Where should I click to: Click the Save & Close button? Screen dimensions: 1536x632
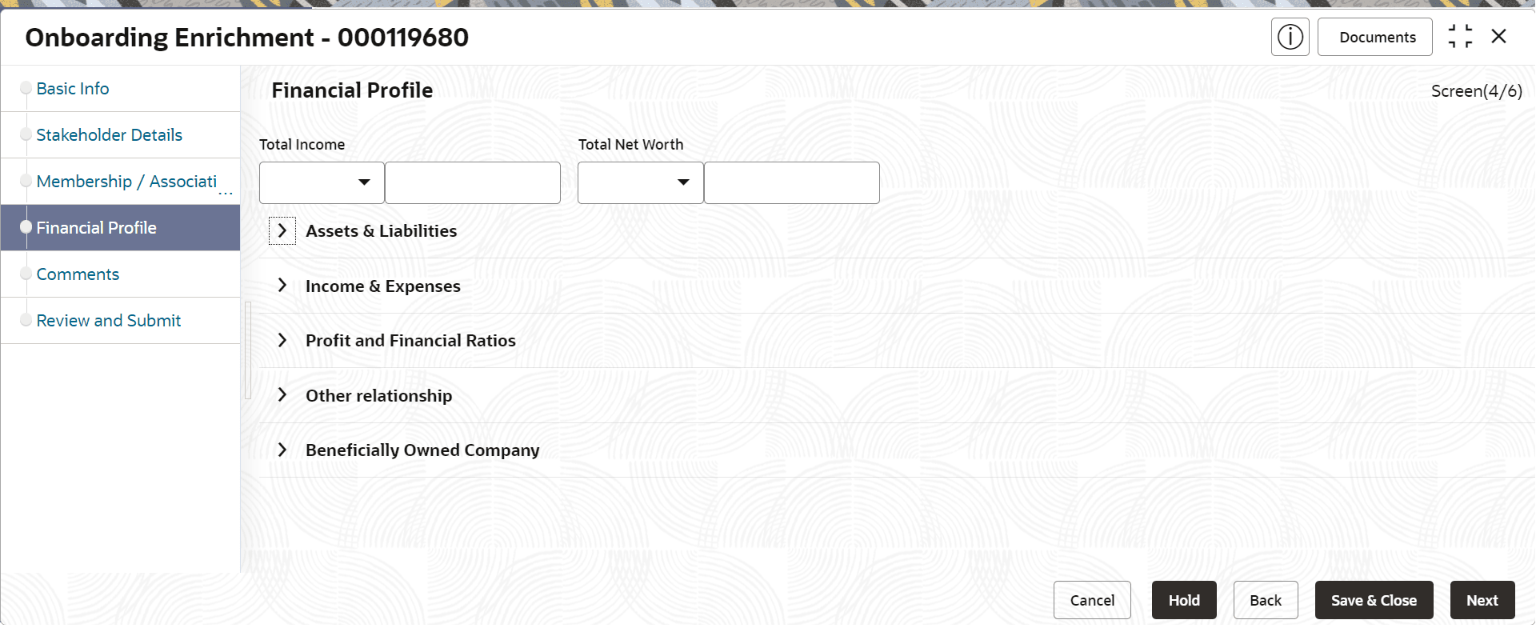1374,600
